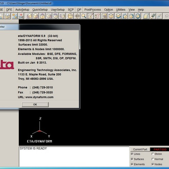The width and height of the screenshot is (169, 169).
Task: Click the curved mesh grid icon
Action: click(146, 16)
